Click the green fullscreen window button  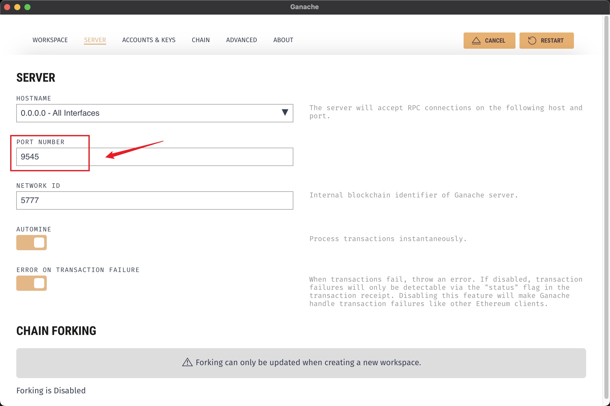click(x=27, y=7)
